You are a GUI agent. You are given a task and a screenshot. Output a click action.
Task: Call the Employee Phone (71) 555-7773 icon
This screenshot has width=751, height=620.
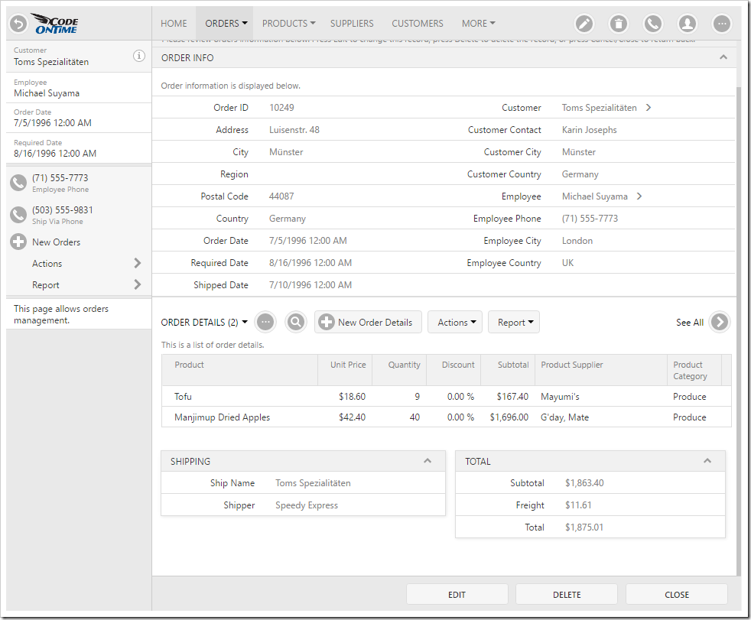tap(18, 183)
